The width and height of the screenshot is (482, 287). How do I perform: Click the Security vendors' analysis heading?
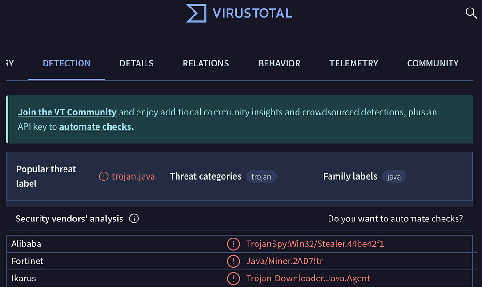click(70, 218)
